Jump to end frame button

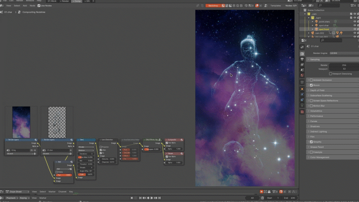tap(159, 198)
